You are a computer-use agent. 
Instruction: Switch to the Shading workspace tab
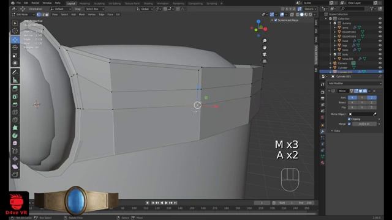[148, 4]
